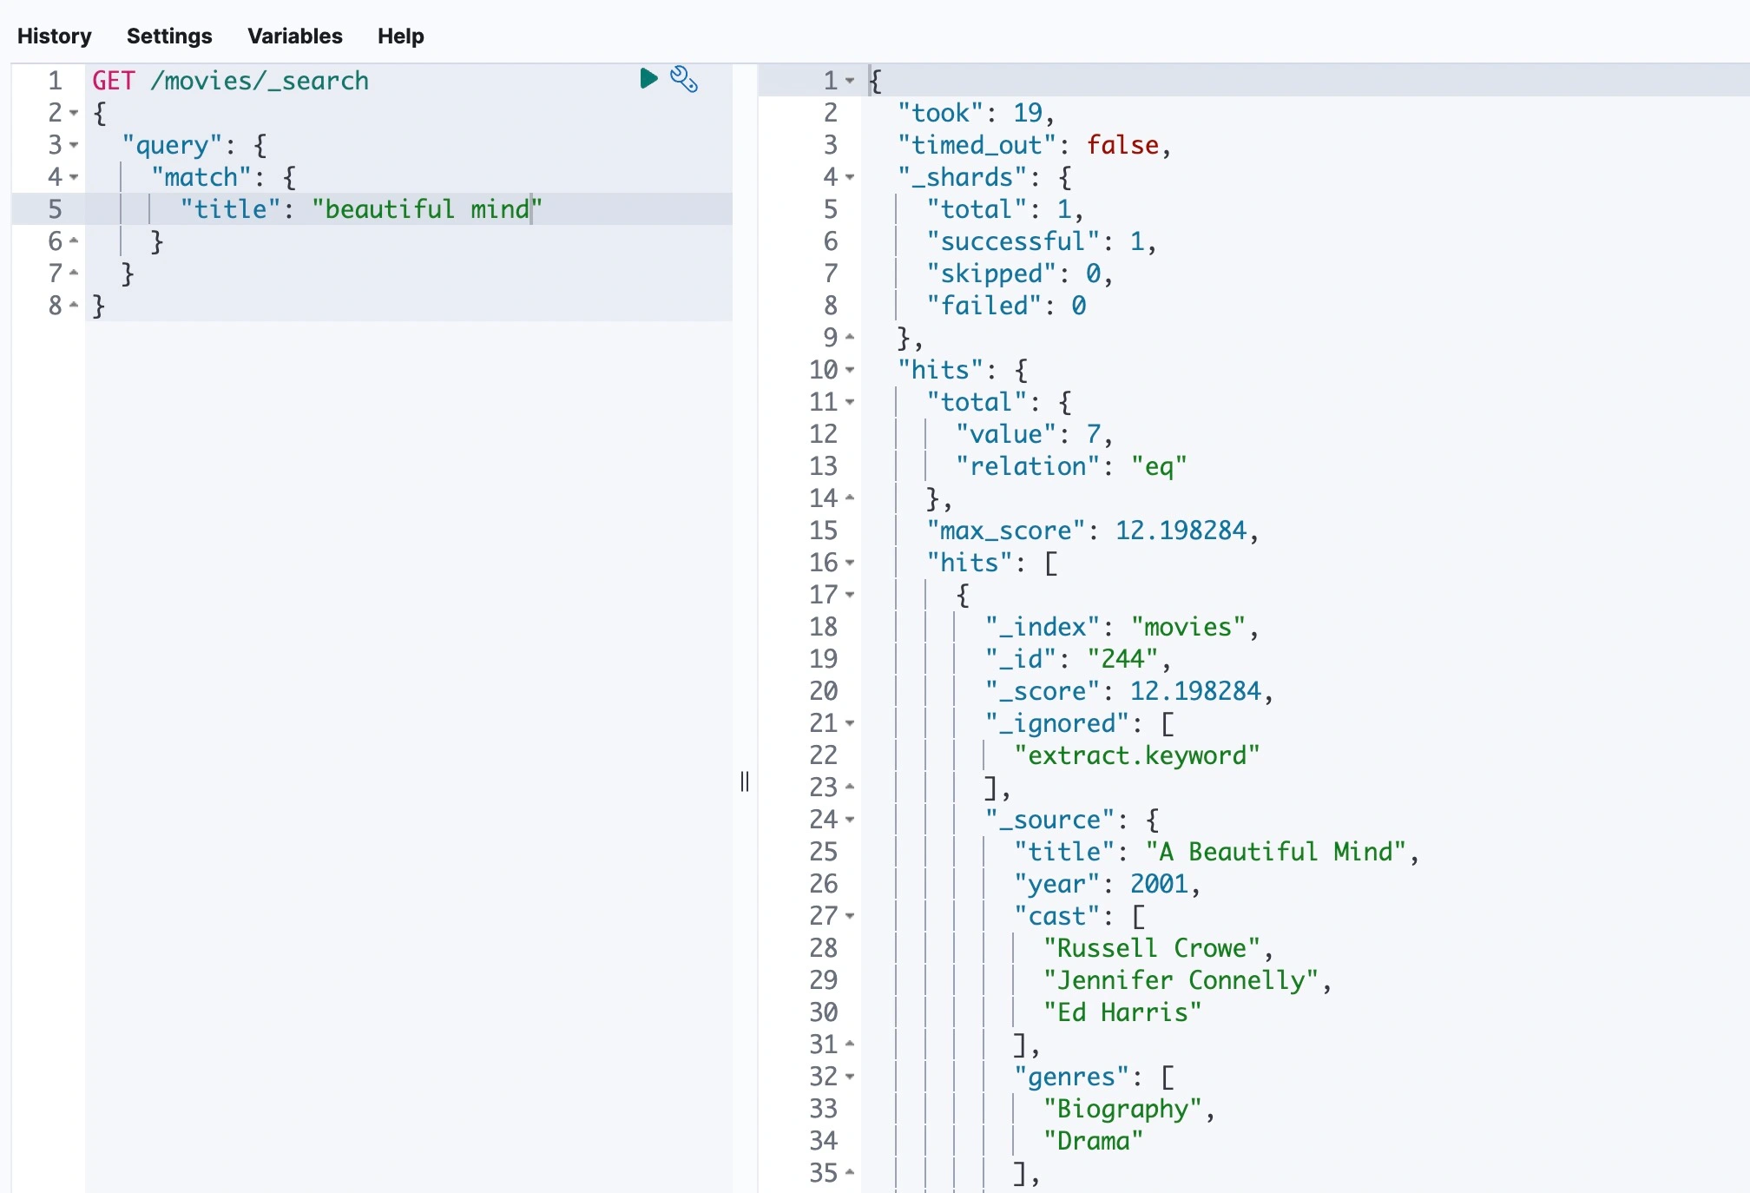Screen dimensions: 1750x1193
Task: Collapse request body at editor line 2
Action: pos(74,113)
